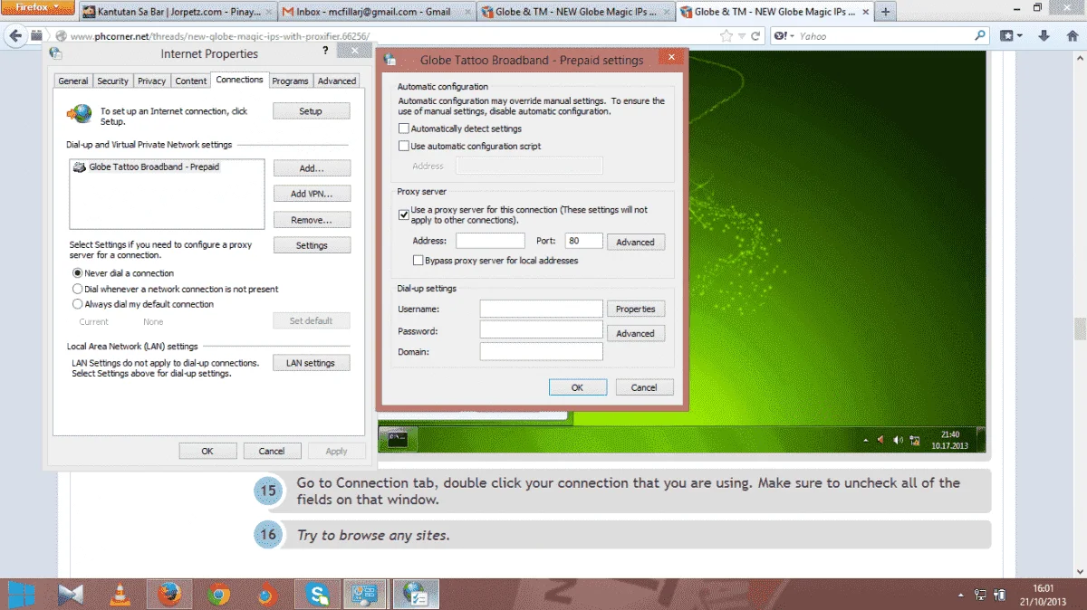Switch to the Programs tab
This screenshot has width=1087, height=610.
[x=290, y=81]
